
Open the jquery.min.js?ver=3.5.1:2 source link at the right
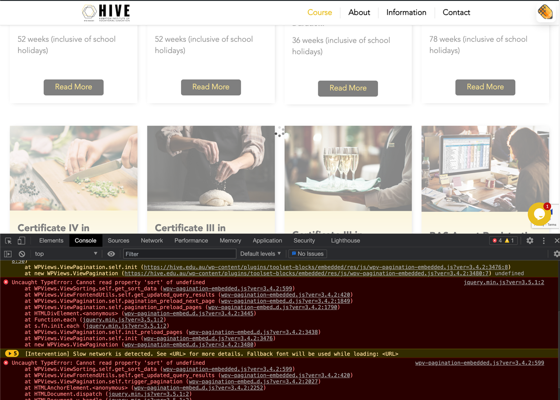point(504,283)
